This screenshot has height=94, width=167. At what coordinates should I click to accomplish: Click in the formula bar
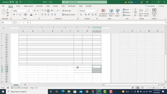[97, 22]
